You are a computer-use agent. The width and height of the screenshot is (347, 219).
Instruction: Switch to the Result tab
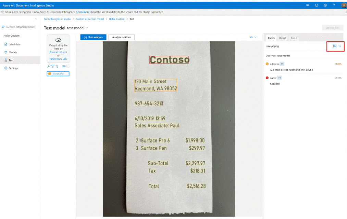283,38
